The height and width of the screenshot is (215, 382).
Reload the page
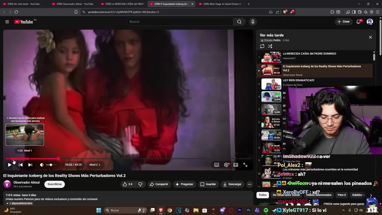[16, 12]
